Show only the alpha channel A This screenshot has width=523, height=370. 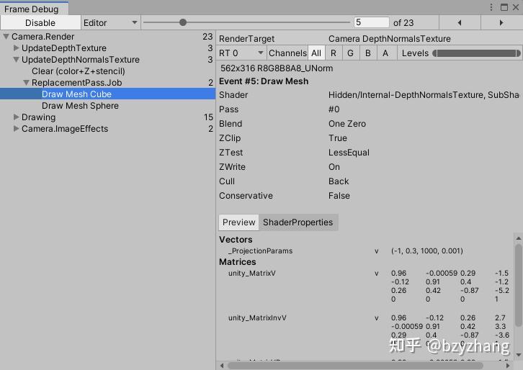385,53
